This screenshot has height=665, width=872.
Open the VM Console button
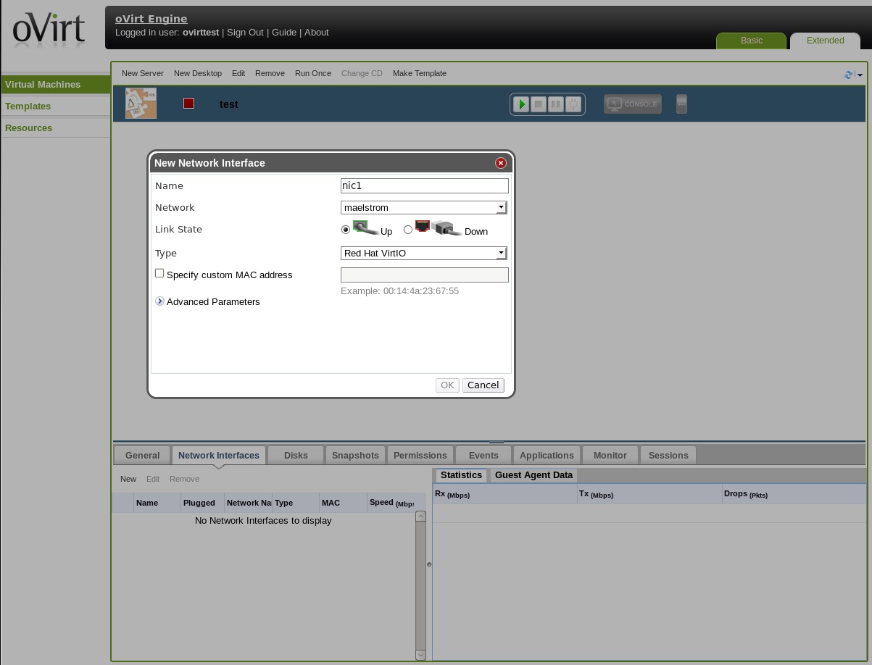click(x=632, y=104)
